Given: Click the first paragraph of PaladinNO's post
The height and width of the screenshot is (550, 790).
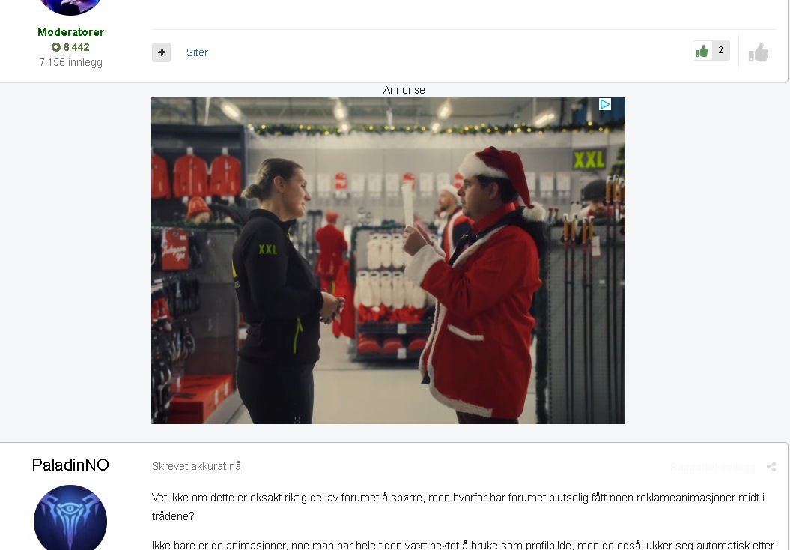Looking at the screenshot, I should click(x=458, y=507).
